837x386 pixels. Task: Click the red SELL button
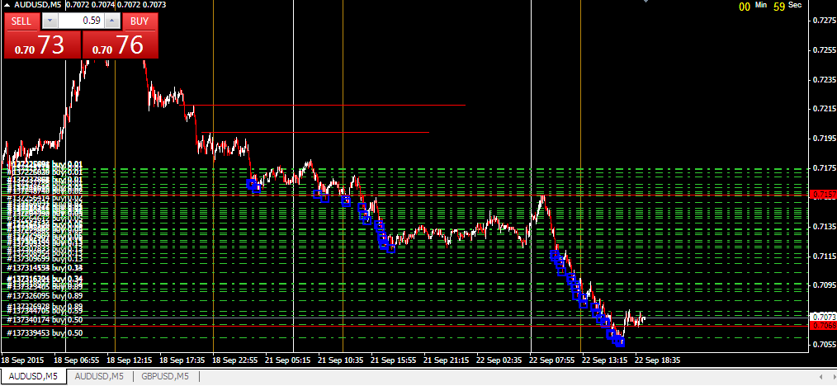point(21,21)
